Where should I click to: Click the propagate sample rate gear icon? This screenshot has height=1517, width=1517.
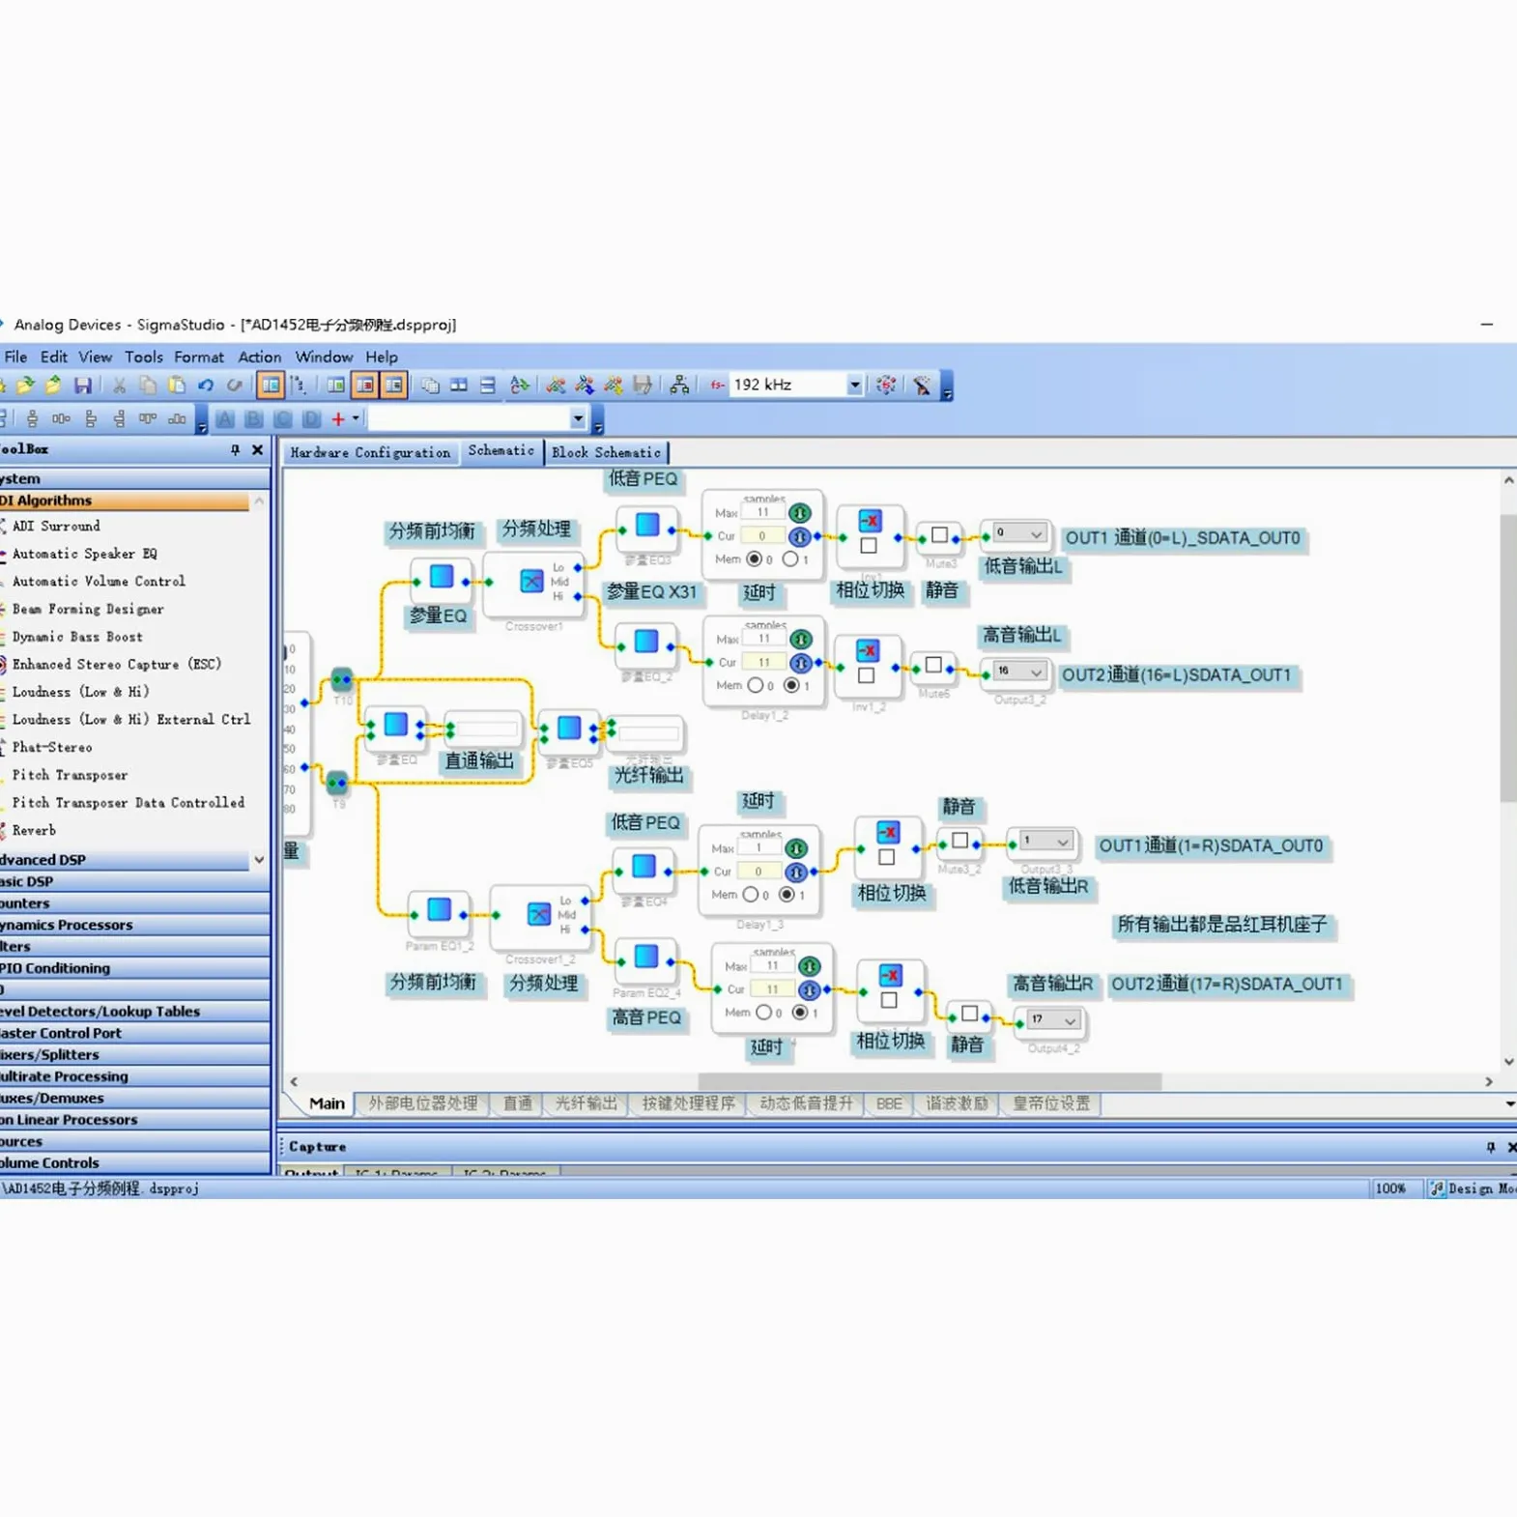click(x=885, y=386)
